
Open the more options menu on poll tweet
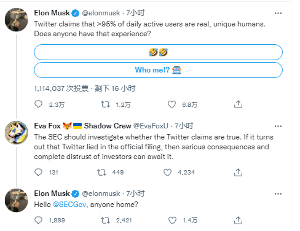point(278,14)
